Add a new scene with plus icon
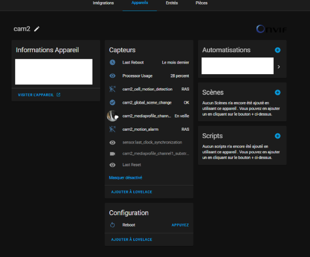This screenshot has height=257, width=310. point(278,92)
